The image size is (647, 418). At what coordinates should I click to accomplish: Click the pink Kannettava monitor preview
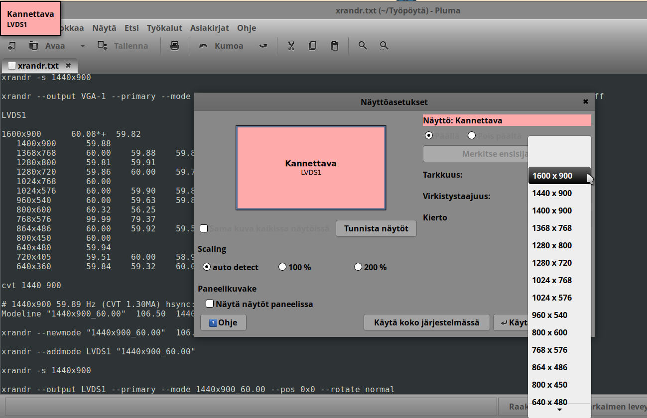(x=311, y=168)
